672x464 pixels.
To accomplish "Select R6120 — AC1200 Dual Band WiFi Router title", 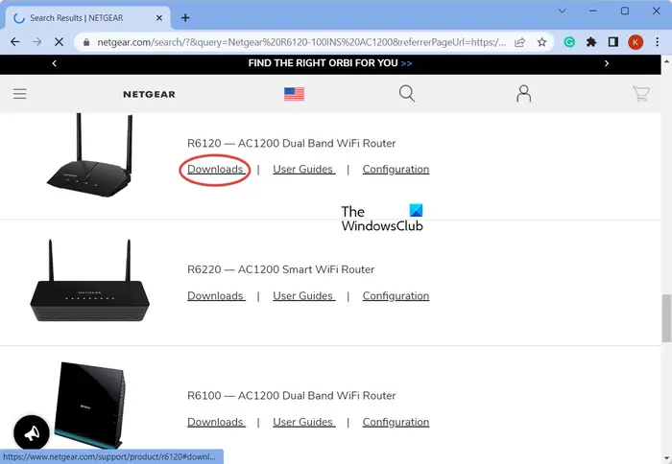I will [292, 143].
